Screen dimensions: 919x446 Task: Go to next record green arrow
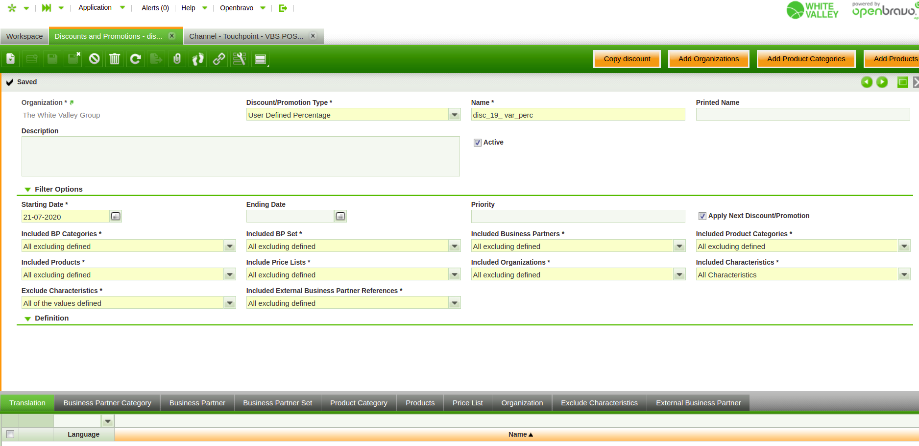[x=882, y=82]
